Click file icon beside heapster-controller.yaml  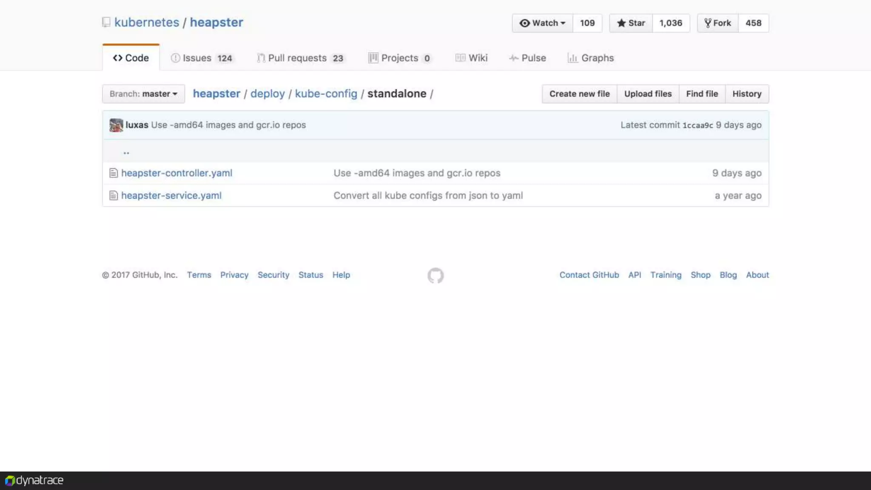(113, 173)
